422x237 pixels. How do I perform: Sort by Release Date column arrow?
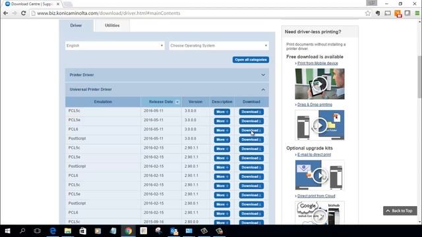coord(177,102)
